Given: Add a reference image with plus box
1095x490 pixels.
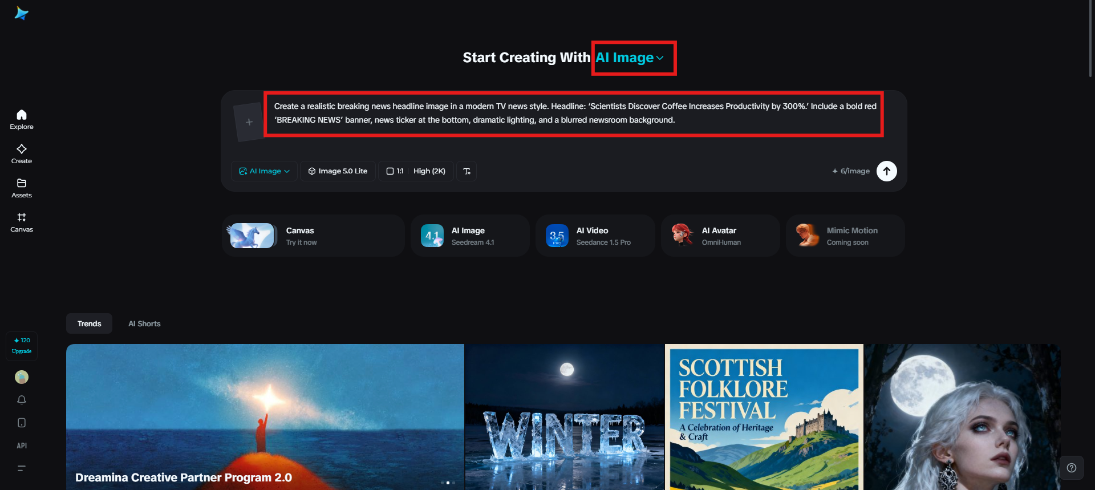Looking at the screenshot, I should tap(249, 122).
